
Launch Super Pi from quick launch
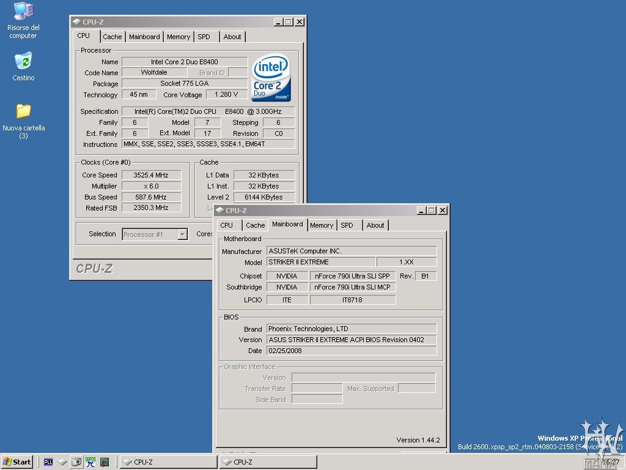(x=90, y=462)
